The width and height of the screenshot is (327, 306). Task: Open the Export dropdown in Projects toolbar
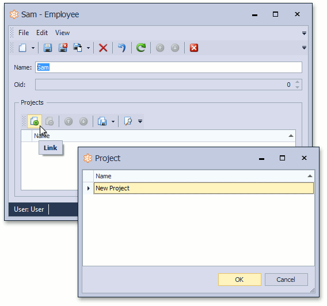[x=113, y=121]
